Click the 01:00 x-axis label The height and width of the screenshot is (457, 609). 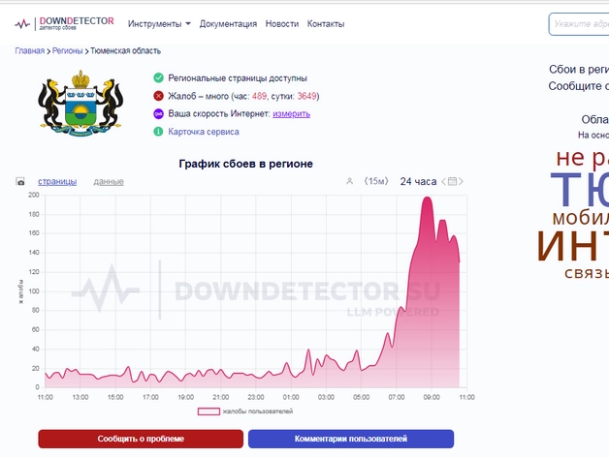pos(291,397)
